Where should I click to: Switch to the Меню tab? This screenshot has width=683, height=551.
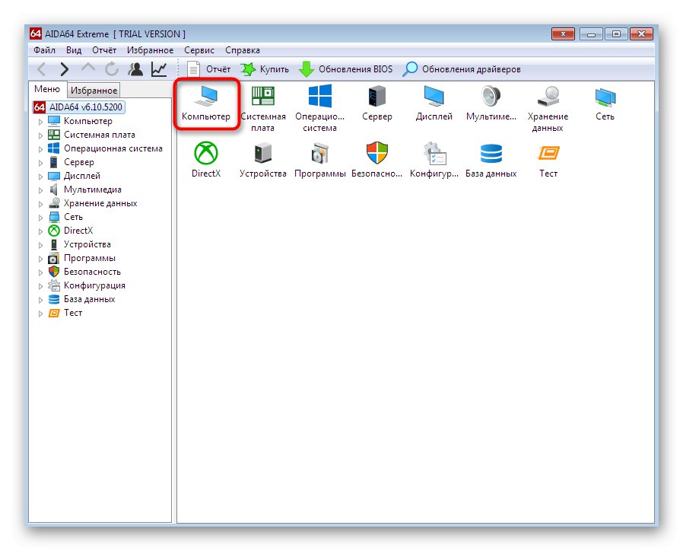(x=47, y=89)
